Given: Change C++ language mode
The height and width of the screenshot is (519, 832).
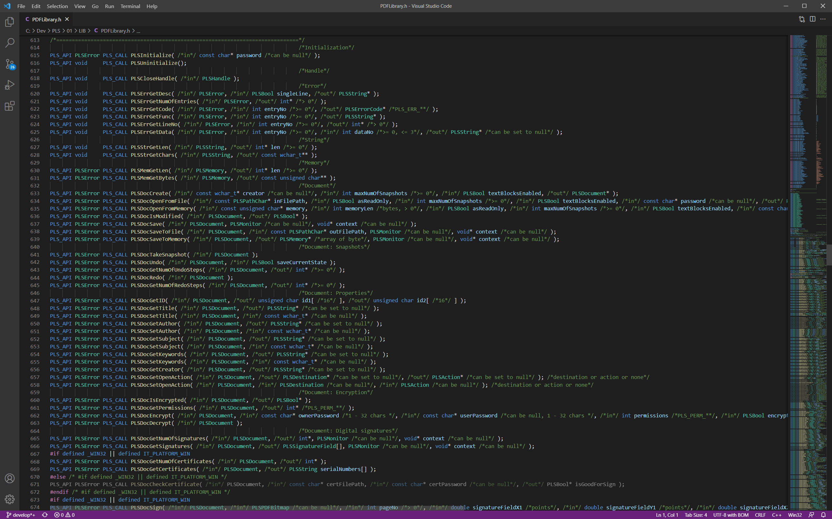Looking at the screenshot, I should click(777, 515).
